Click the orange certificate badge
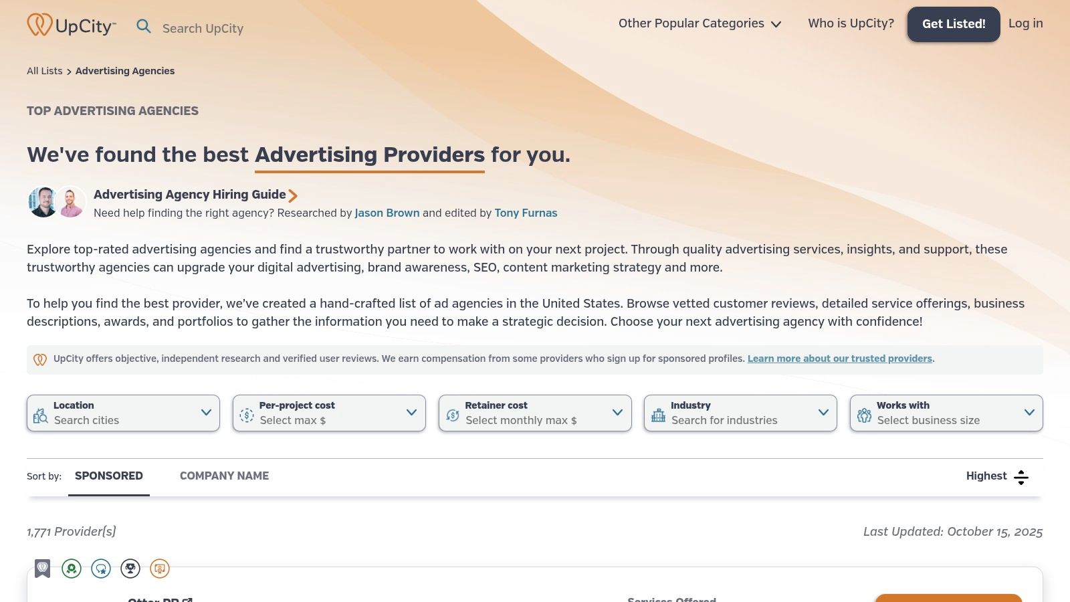This screenshot has width=1070, height=602. 160,569
